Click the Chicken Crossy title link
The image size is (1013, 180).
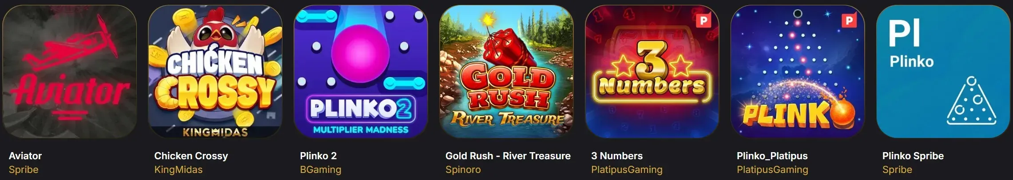click(x=191, y=156)
